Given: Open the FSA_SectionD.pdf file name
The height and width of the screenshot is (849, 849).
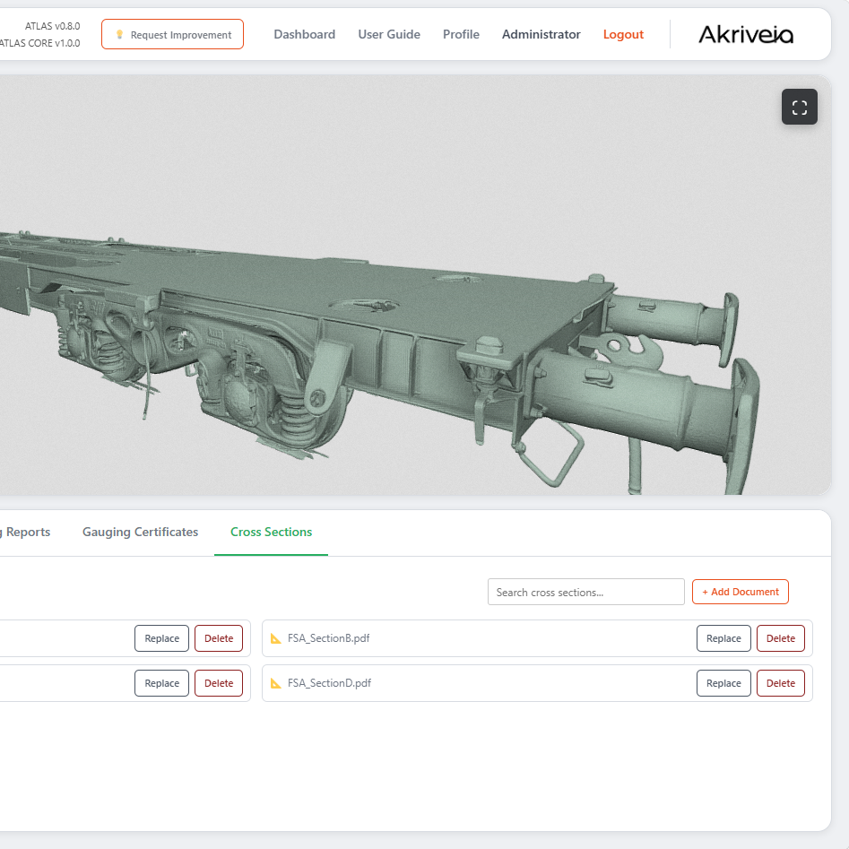Looking at the screenshot, I should 329,683.
